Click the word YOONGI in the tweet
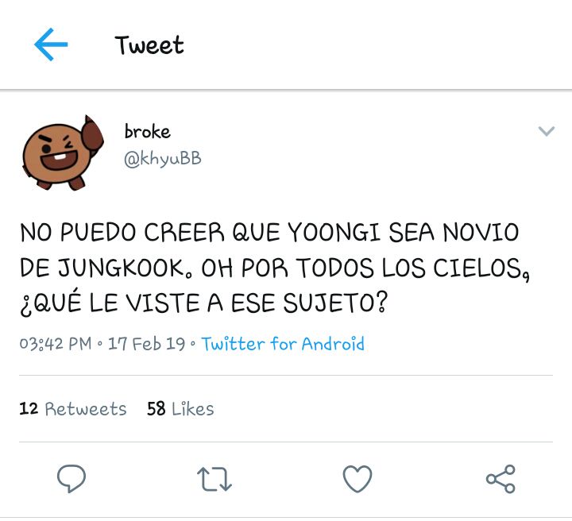The height and width of the screenshot is (521, 572). [x=334, y=232]
